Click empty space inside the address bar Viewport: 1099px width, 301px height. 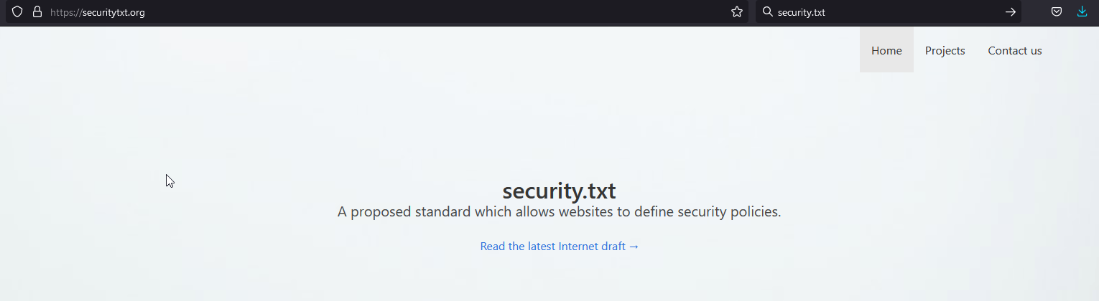coord(431,11)
